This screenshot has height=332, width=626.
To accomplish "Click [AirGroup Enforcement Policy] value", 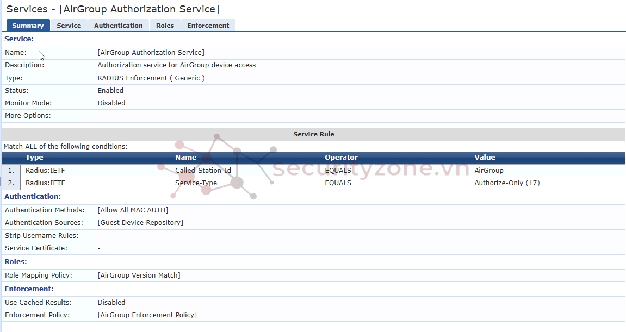I will (x=147, y=315).
